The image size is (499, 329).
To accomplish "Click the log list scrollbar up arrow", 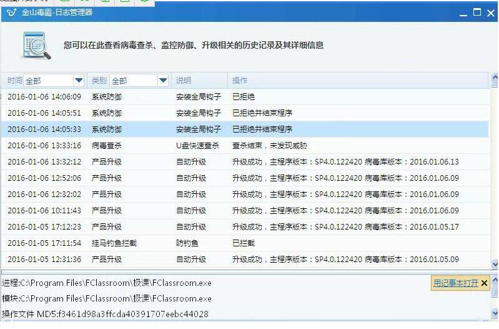I will coord(495,77).
